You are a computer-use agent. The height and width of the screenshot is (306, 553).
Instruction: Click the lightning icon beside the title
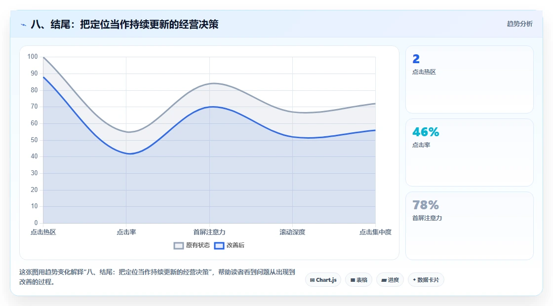point(24,25)
